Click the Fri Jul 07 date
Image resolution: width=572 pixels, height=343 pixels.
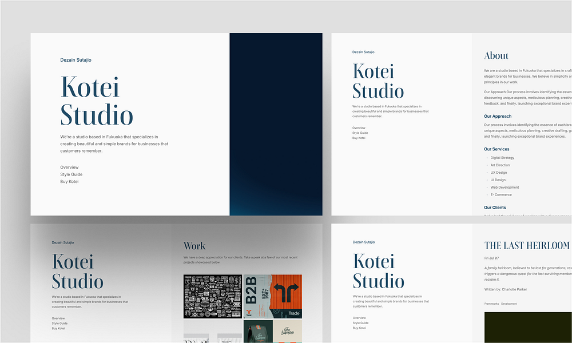[x=491, y=258]
